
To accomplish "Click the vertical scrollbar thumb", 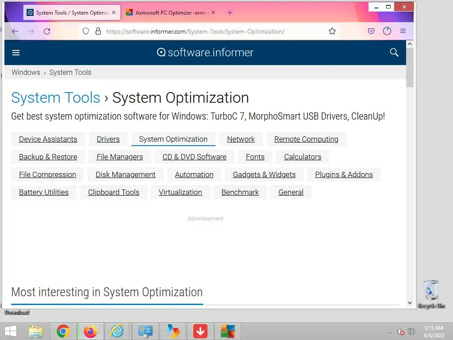I will 410,67.
